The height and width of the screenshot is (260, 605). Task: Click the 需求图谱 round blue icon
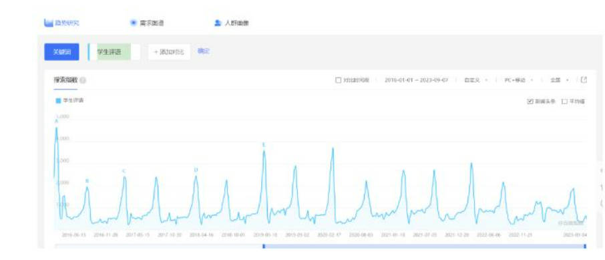point(134,23)
